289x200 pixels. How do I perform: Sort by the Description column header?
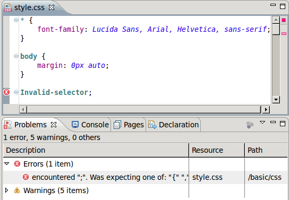click(x=96, y=150)
